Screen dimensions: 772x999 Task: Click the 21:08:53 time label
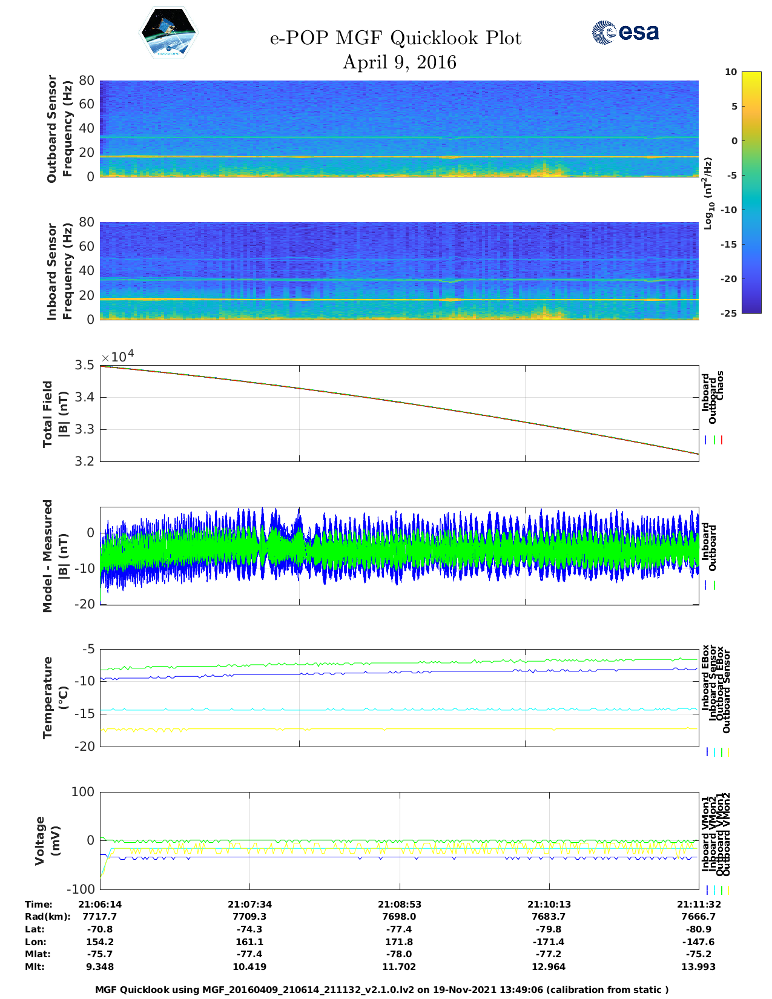click(x=399, y=904)
